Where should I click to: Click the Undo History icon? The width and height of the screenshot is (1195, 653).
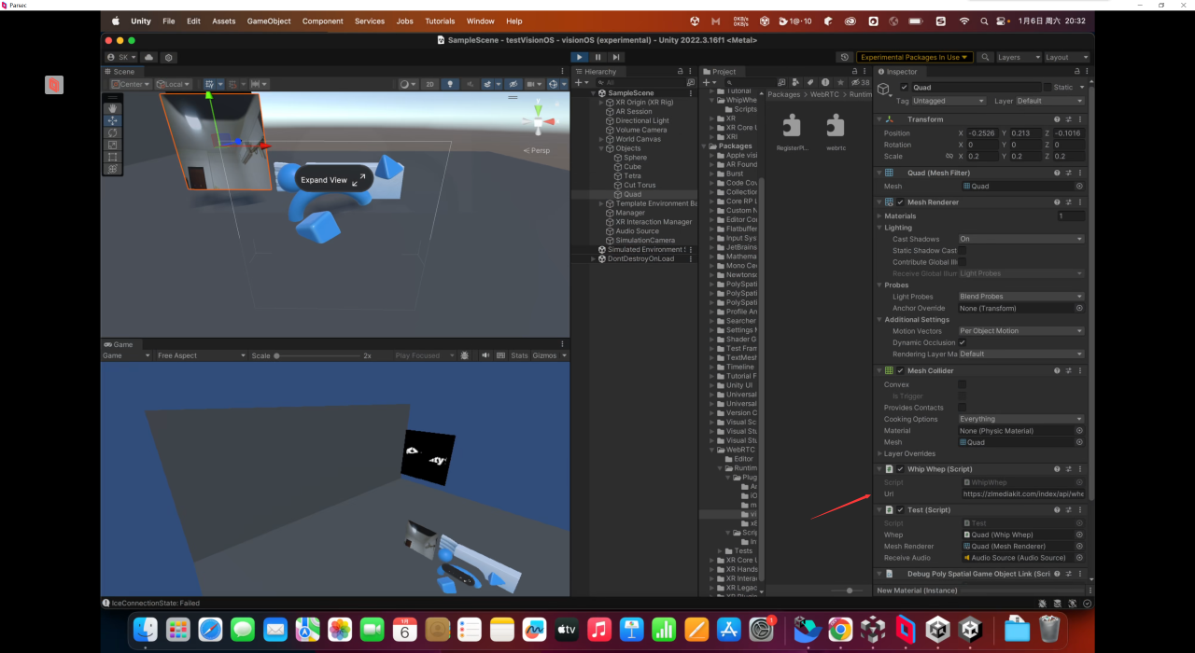tap(844, 57)
